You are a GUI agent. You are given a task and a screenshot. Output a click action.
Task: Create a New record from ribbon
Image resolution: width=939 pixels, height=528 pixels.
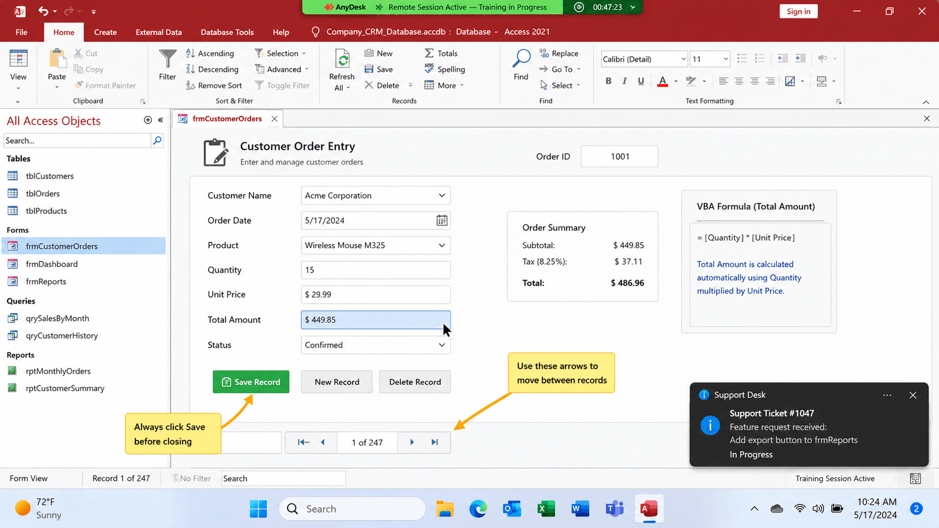tap(379, 53)
